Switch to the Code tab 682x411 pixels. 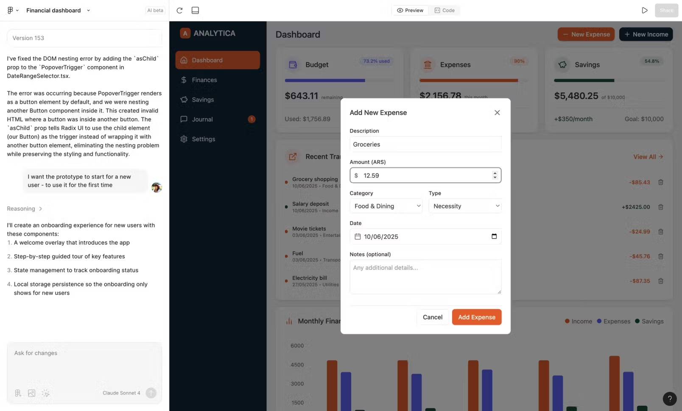tap(444, 10)
